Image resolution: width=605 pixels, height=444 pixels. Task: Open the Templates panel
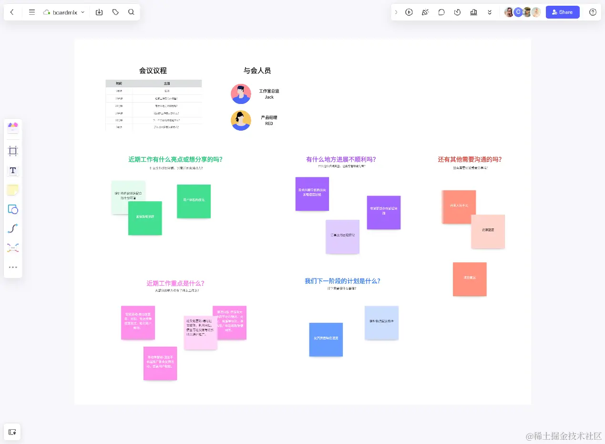tap(13, 126)
